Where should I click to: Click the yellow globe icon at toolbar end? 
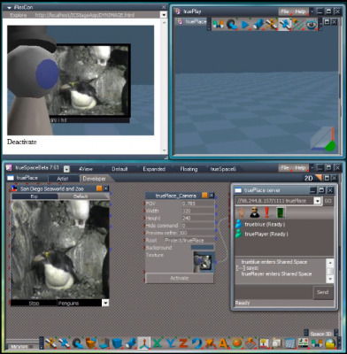coord(331,343)
